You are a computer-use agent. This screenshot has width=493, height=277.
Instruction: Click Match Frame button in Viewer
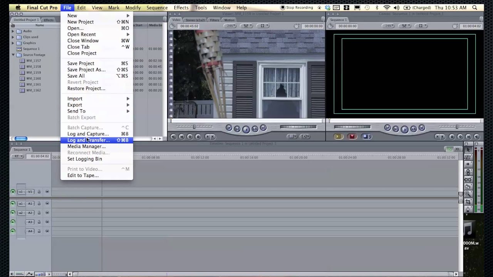pos(173,137)
